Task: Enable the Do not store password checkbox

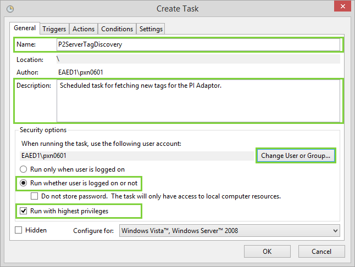Action: pos(35,196)
